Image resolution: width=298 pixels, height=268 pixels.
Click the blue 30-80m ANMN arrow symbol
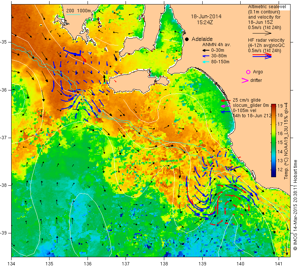coord(206,56)
